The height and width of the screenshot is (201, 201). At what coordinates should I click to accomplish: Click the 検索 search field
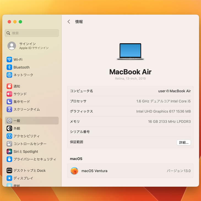[32, 33]
